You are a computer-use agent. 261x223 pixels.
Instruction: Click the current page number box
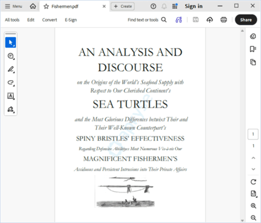pyautogui.click(x=253, y=134)
